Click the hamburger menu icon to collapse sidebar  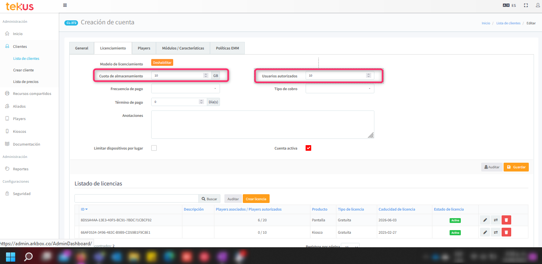coord(65,6)
